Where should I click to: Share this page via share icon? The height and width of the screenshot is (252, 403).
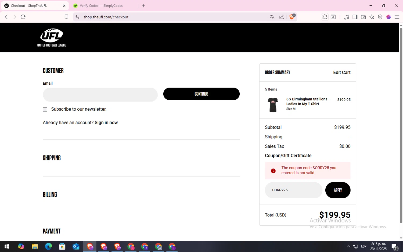tap(282, 17)
